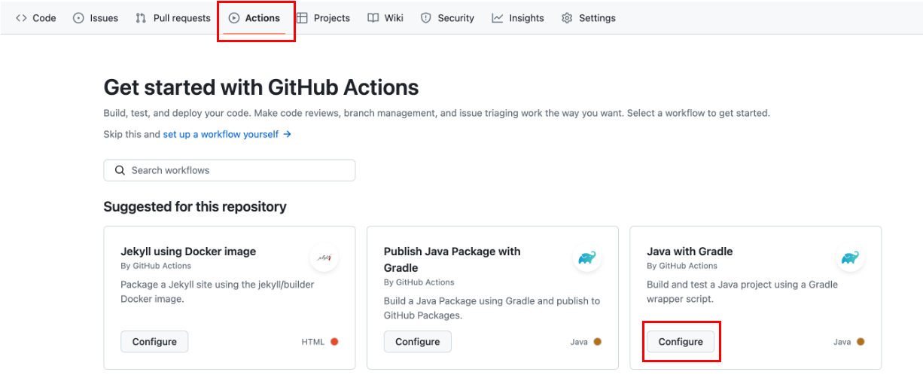The width and height of the screenshot is (923, 378).
Task: Click the Wiki book icon
Action: pyautogui.click(x=373, y=18)
